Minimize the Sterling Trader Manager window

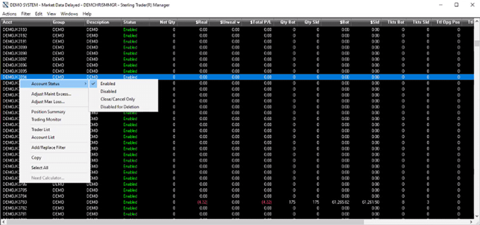[x=441, y=5]
